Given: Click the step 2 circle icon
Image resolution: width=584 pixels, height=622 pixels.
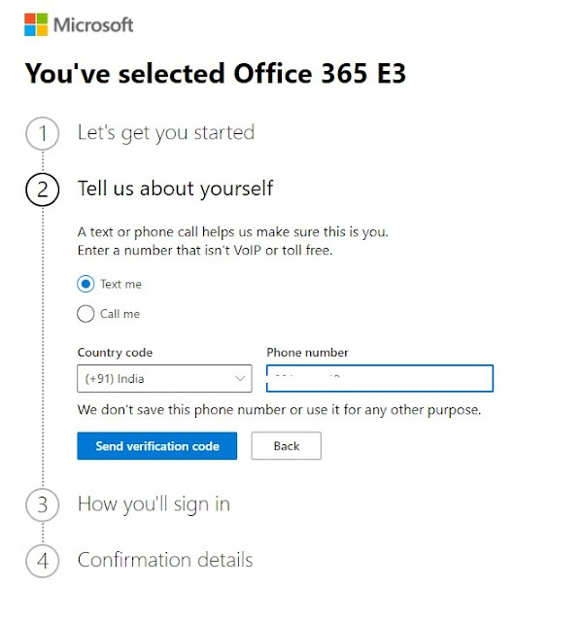Looking at the screenshot, I should (42, 189).
